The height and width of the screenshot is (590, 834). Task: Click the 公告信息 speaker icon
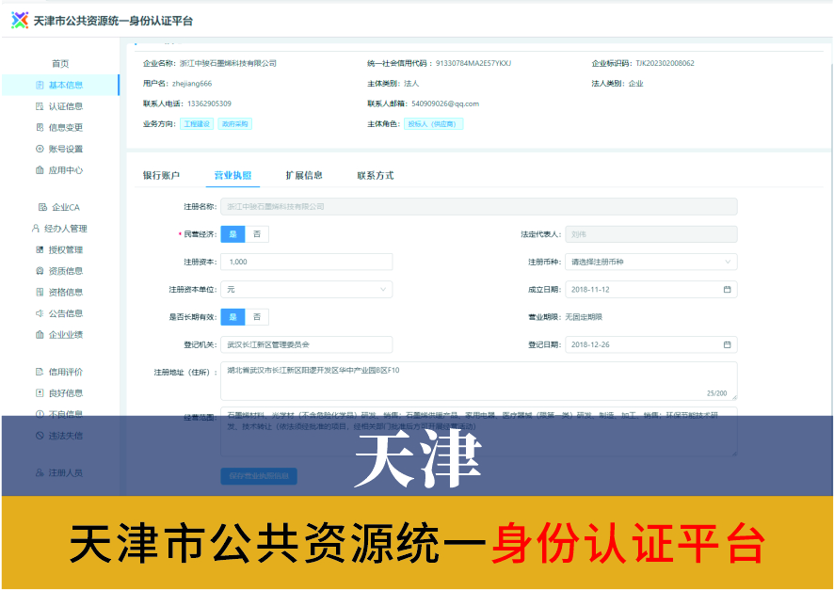pos(40,313)
